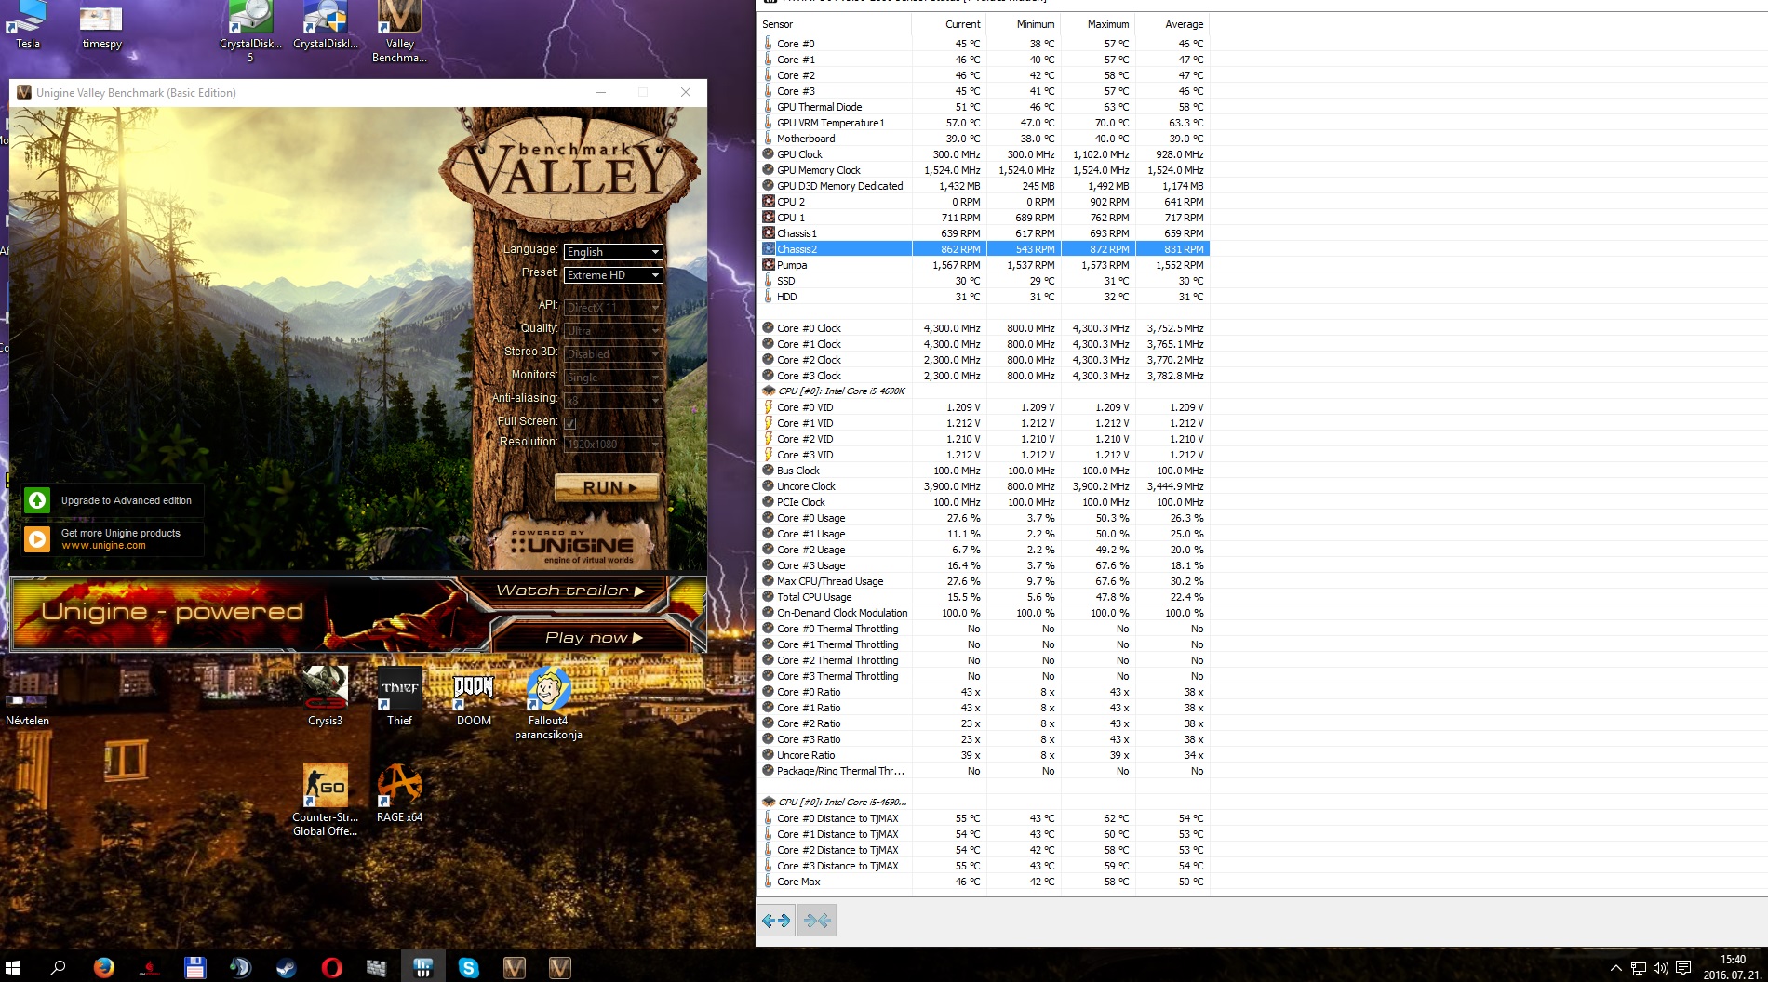
Task: Open the Windows Start menu
Action: coord(13,967)
